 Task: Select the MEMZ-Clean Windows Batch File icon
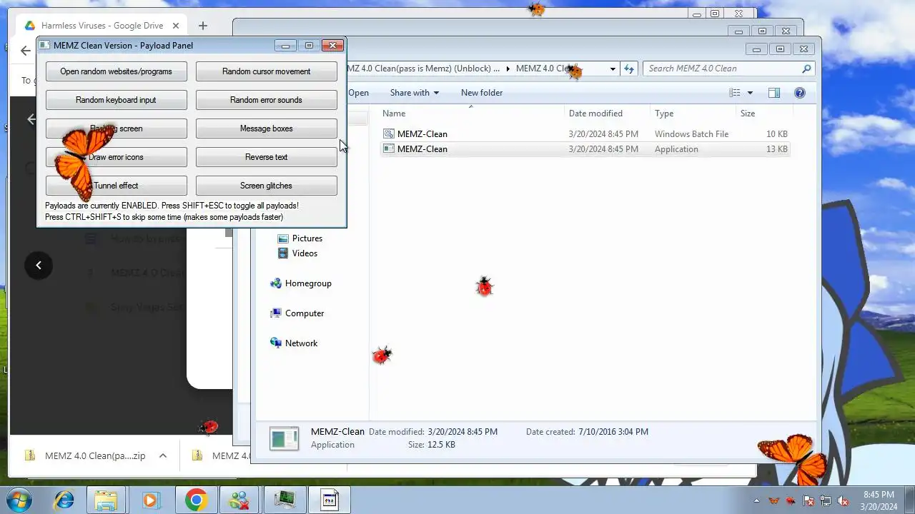click(x=389, y=133)
